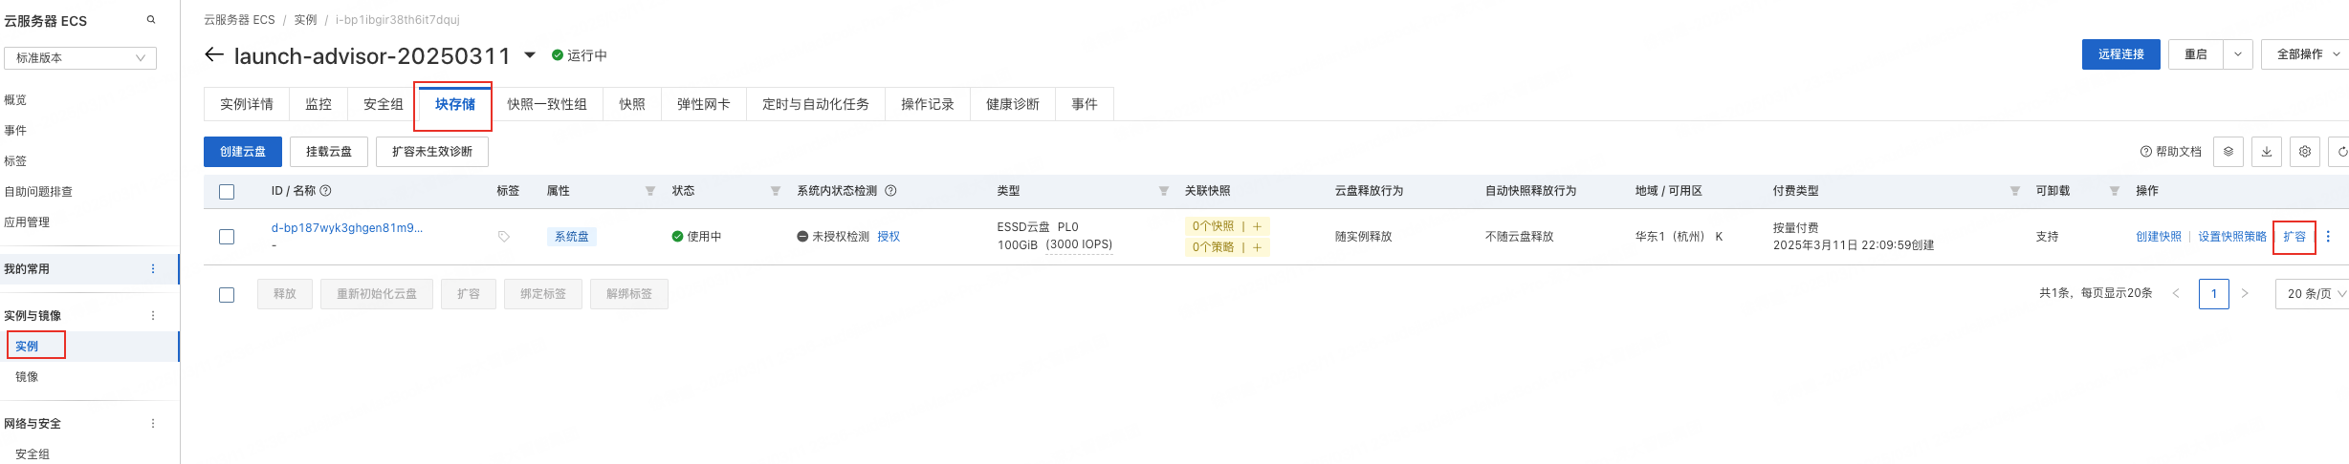Check the disk d-bp187wyk3ghgen81m9 row checkbox
Screen dimensions: 2349x464
227,237
